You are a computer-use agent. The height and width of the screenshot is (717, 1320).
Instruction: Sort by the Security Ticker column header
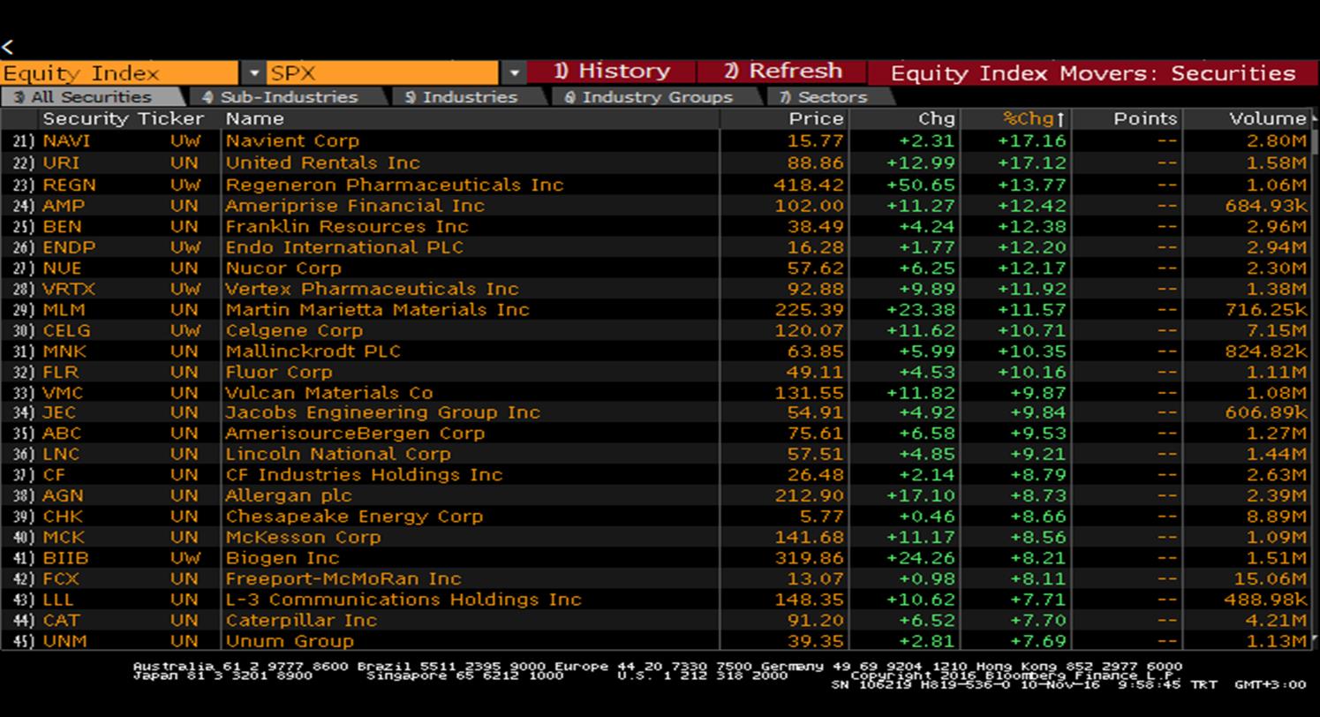pyautogui.click(x=123, y=119)
